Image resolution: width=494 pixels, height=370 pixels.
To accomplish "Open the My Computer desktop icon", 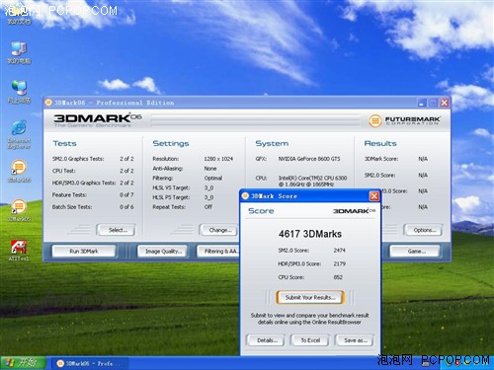I will click(x=19, y=52).
